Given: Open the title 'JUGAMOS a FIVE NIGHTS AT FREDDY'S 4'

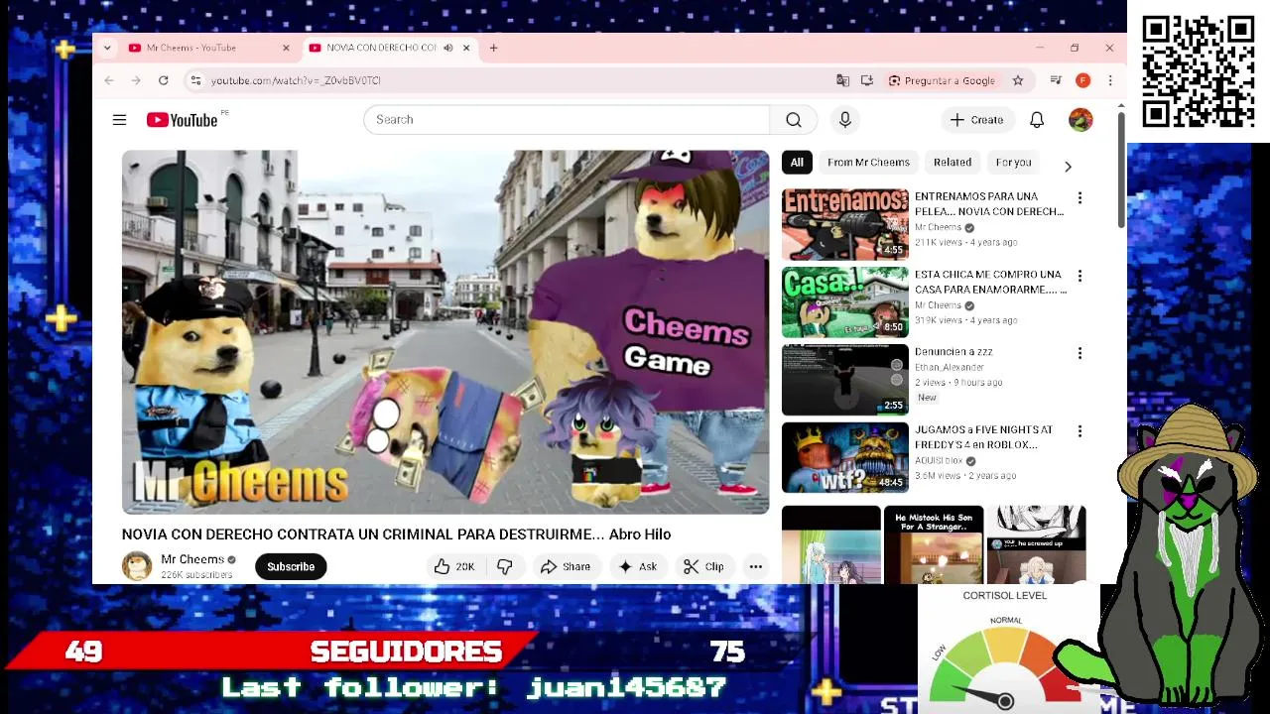Looking at the screenshot, I should pos(983,437).
